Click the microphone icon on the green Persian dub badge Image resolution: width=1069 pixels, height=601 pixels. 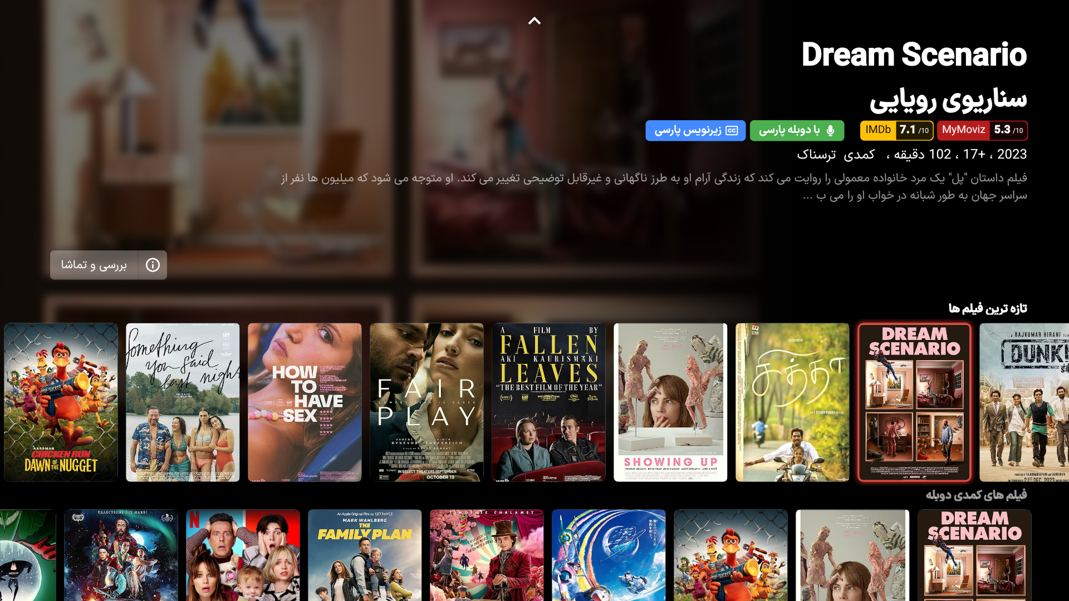pos(830,131)
